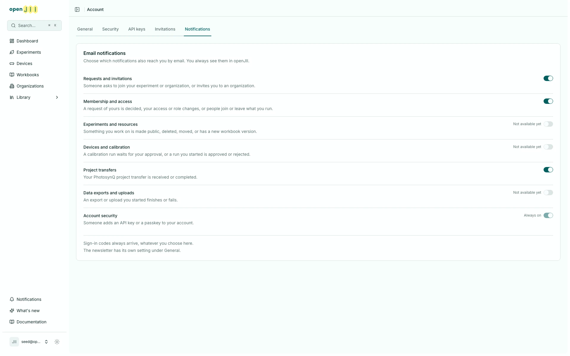This screenshot has height=356, width=570.
Task: Click the Sign-in codes always arrive note
Action: coord(138,243)
